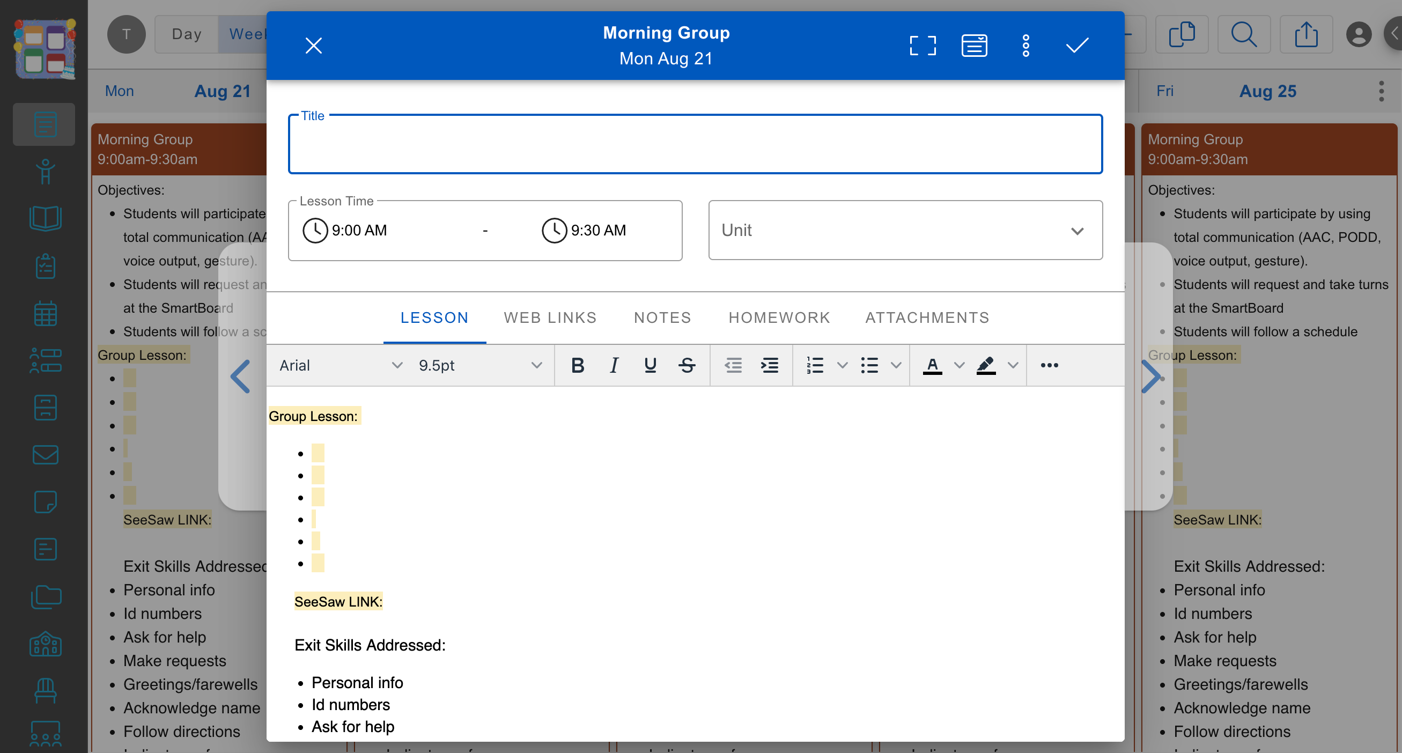Open text color picker arrow
The height and width of the screenshot is (753, 1402).
959,365
